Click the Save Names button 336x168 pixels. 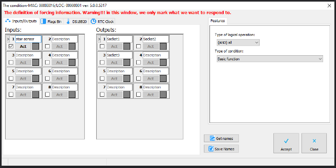(x=221, y=149)
